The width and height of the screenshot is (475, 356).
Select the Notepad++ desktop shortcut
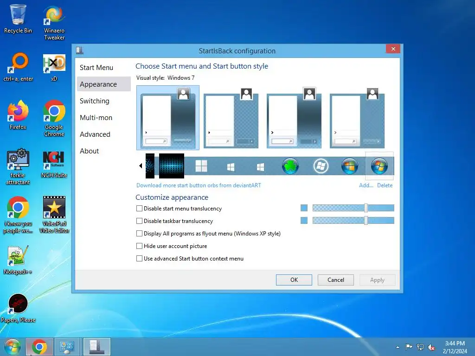18,260
